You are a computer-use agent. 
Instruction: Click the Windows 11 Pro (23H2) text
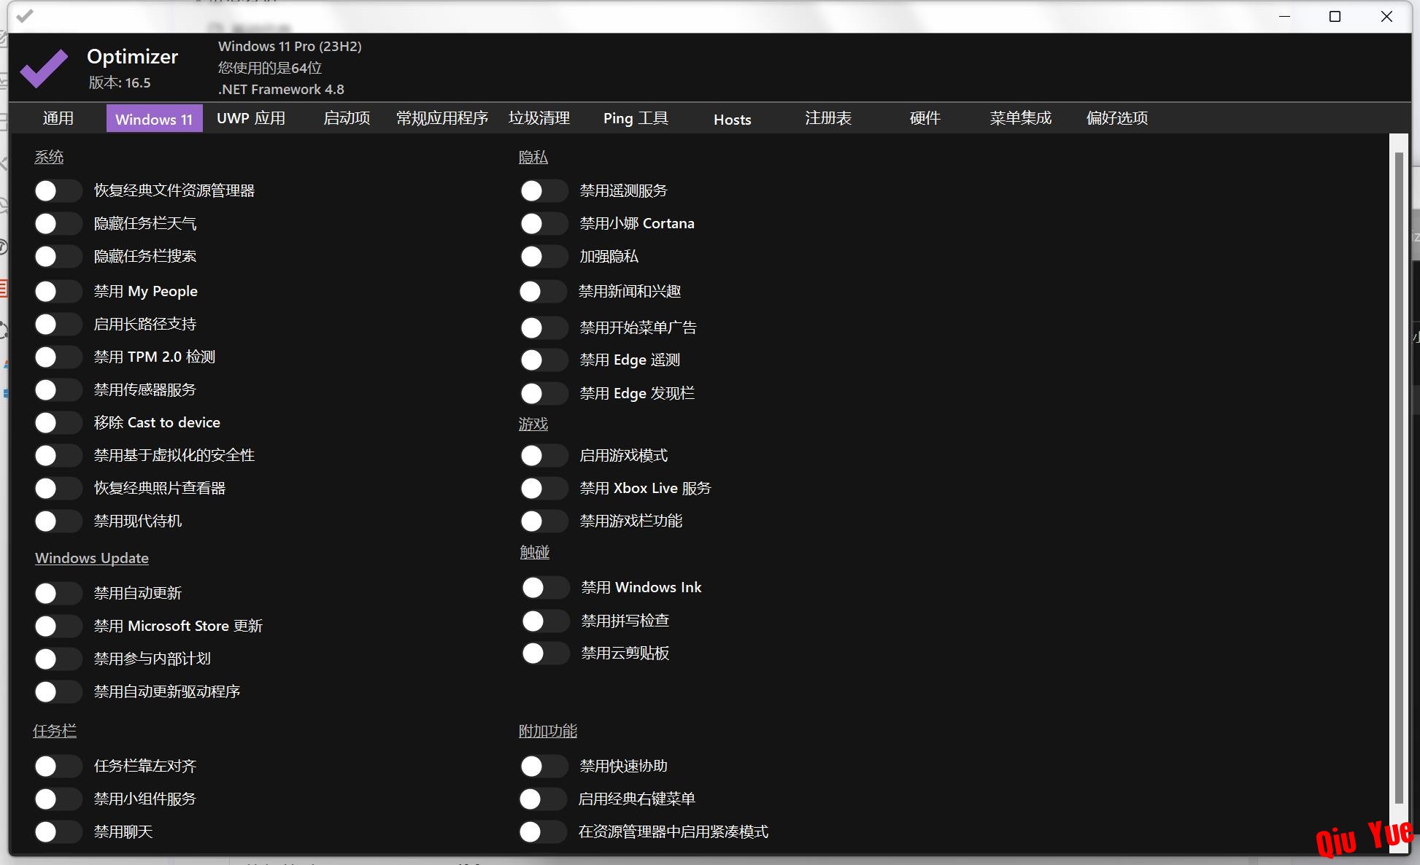tap(290, 47)
